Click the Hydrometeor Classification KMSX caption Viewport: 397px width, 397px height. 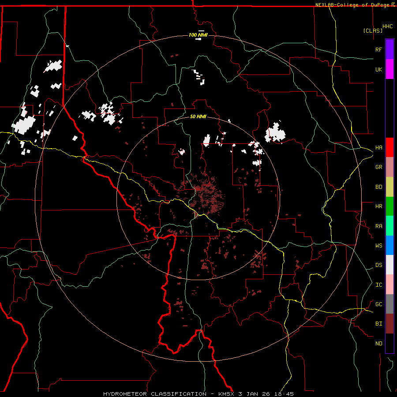click(x=198, y=394)
